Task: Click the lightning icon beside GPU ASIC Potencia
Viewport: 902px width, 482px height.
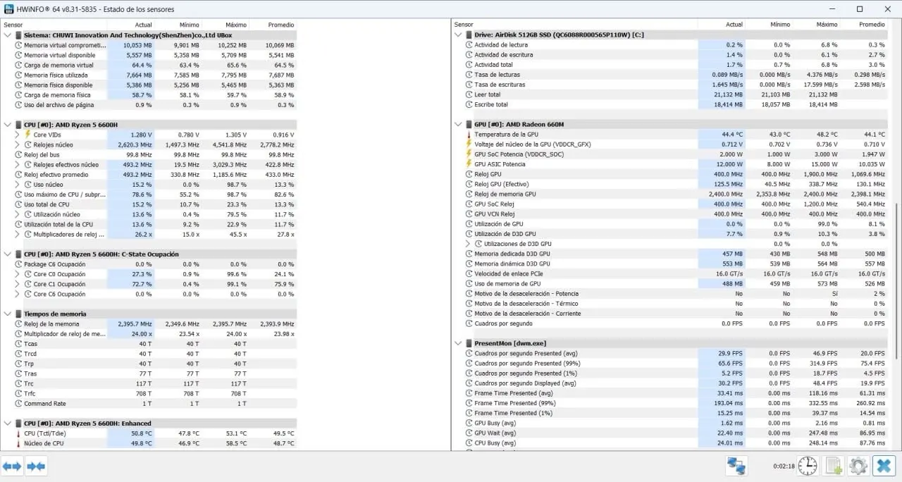Action: (469, 164)
